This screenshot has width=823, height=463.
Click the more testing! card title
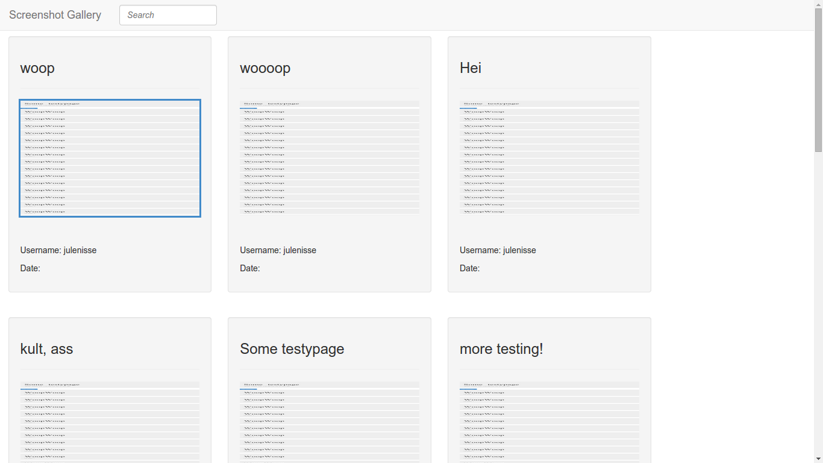coord(501,349)
